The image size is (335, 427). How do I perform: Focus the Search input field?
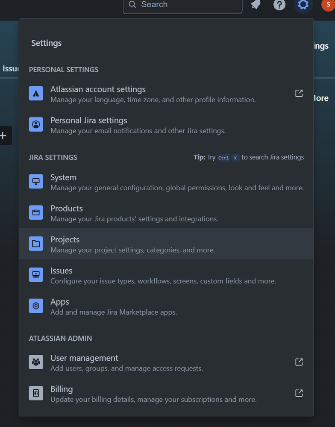click(x=182, y=5)
